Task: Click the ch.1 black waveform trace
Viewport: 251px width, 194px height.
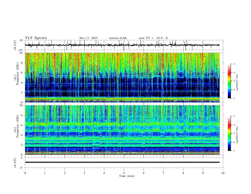Action: [122, 45]
